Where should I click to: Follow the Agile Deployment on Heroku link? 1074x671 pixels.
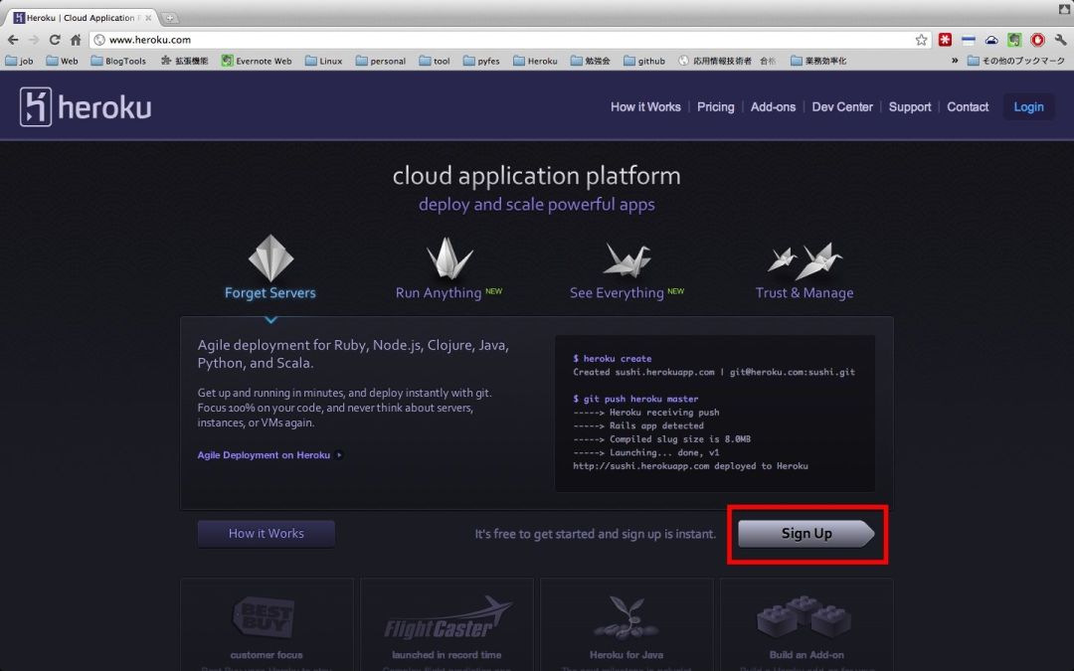[x=269, y=454]
